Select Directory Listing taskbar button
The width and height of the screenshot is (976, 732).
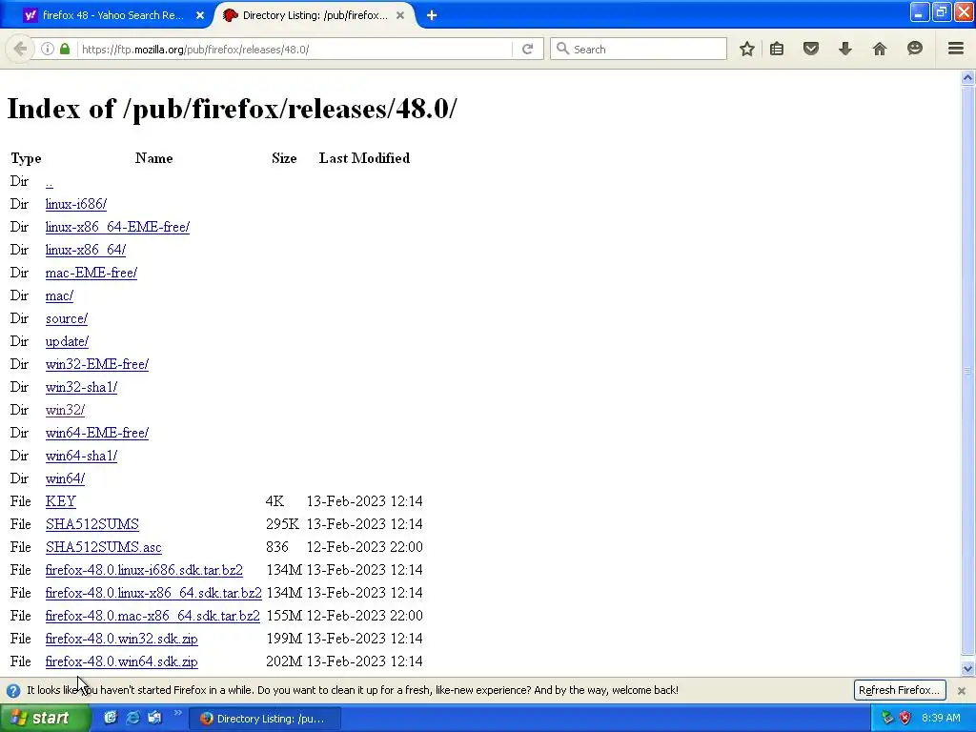(x=265, y=719)
